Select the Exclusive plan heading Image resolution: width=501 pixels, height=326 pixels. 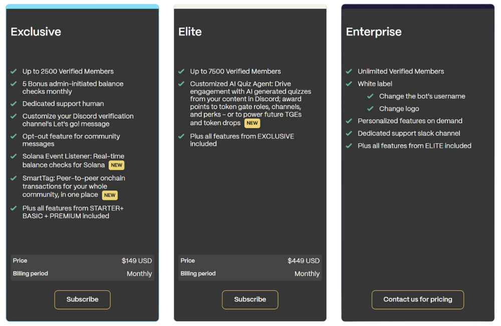36,31
